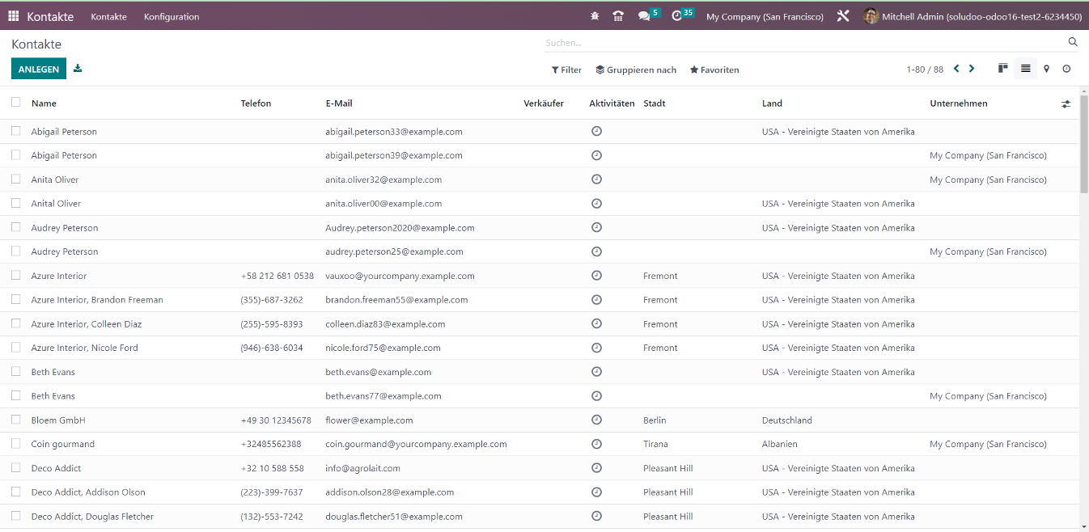Open the Gruppieren nach dropdown

[x=636, y=70]
